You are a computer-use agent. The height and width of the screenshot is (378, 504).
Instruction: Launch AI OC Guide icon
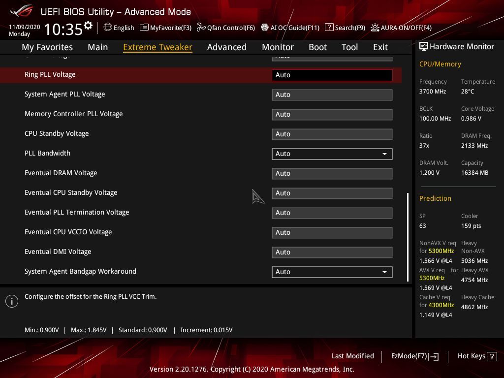coord(264,28)
